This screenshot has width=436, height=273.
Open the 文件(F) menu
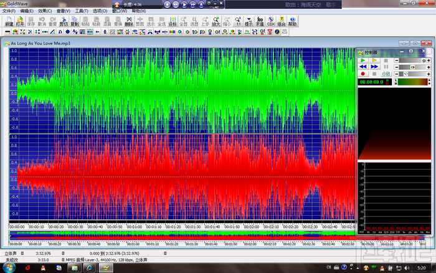click(x=9, y=11)
